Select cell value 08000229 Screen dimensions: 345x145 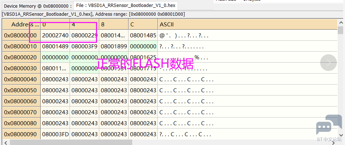[85, 35]
